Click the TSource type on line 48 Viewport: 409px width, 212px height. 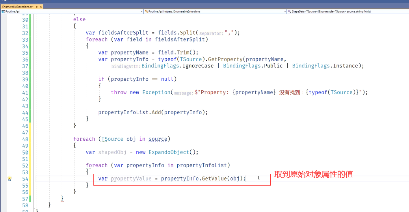(x=112, y=139)
